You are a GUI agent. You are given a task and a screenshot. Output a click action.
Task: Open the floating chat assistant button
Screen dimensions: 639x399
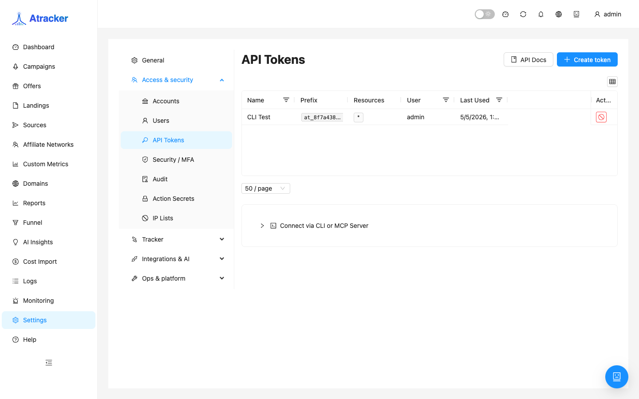click(617, 377)
